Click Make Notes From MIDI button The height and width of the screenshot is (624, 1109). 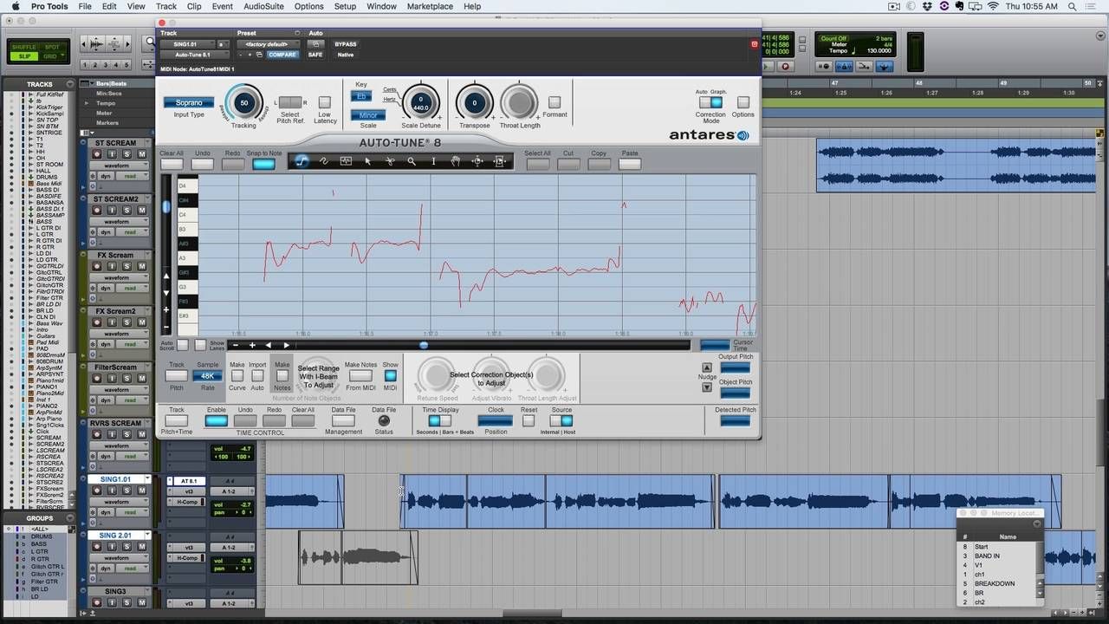(360, 375)
